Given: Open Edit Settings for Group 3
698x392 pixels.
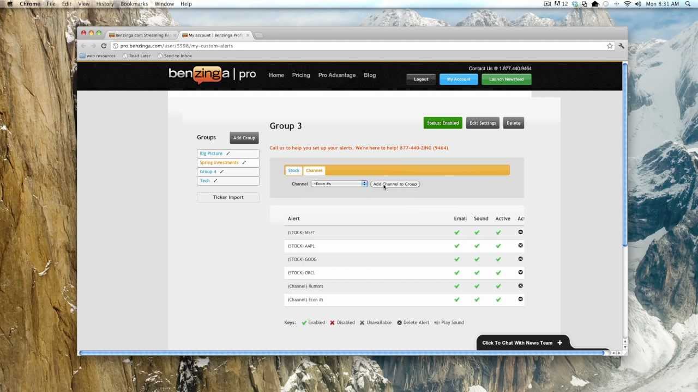Looking at the screenshot, I should coord(483,123).
